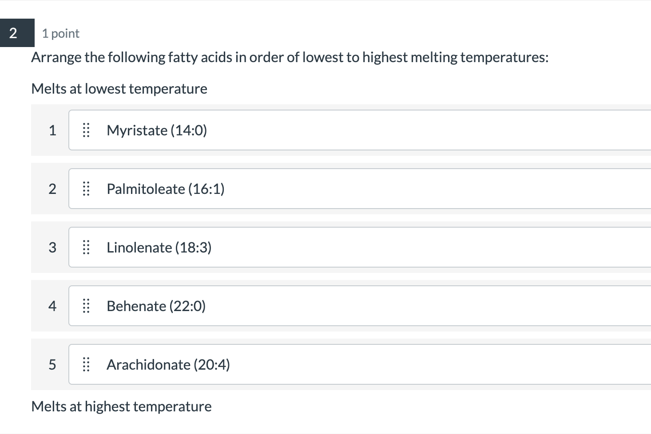The image size is (651, 434).
Task: Click position number 1 in the ordering list
Action: tap(52, 130)
